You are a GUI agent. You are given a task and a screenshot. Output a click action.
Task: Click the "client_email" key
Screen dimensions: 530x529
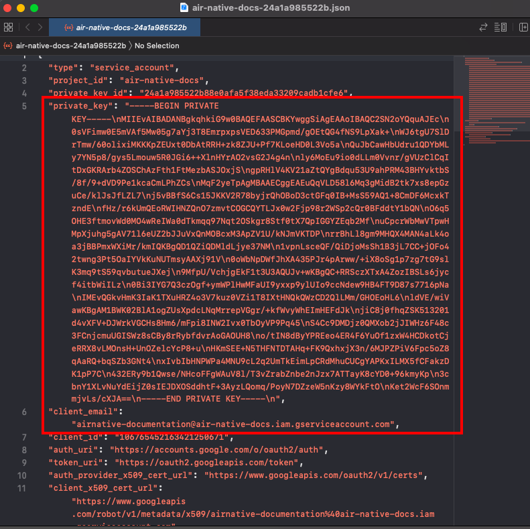pos(83,412)
